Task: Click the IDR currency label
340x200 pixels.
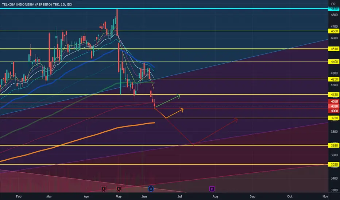Action: [x=333, y=4]
